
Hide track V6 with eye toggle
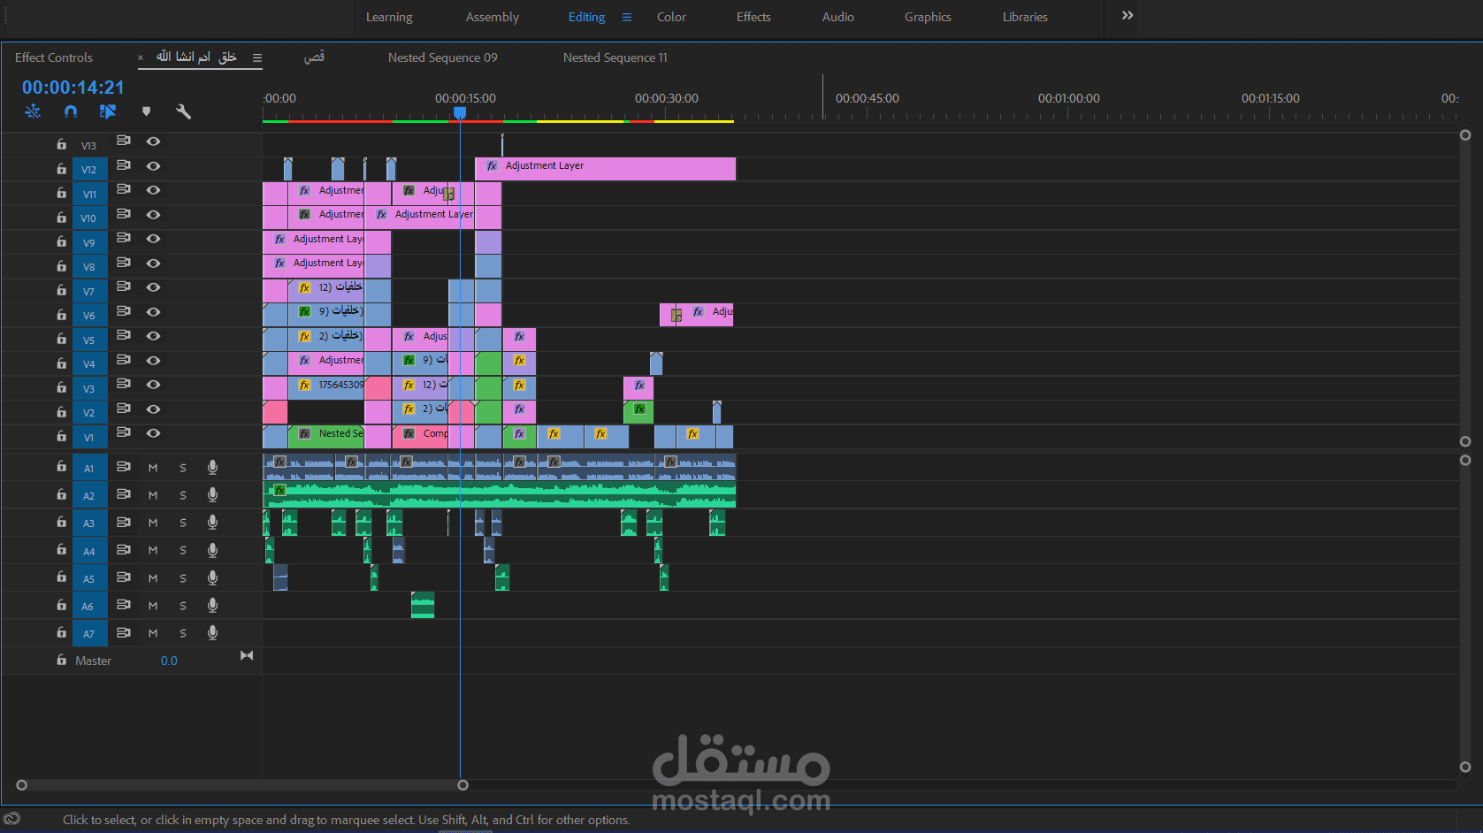[x=153, y=312]
